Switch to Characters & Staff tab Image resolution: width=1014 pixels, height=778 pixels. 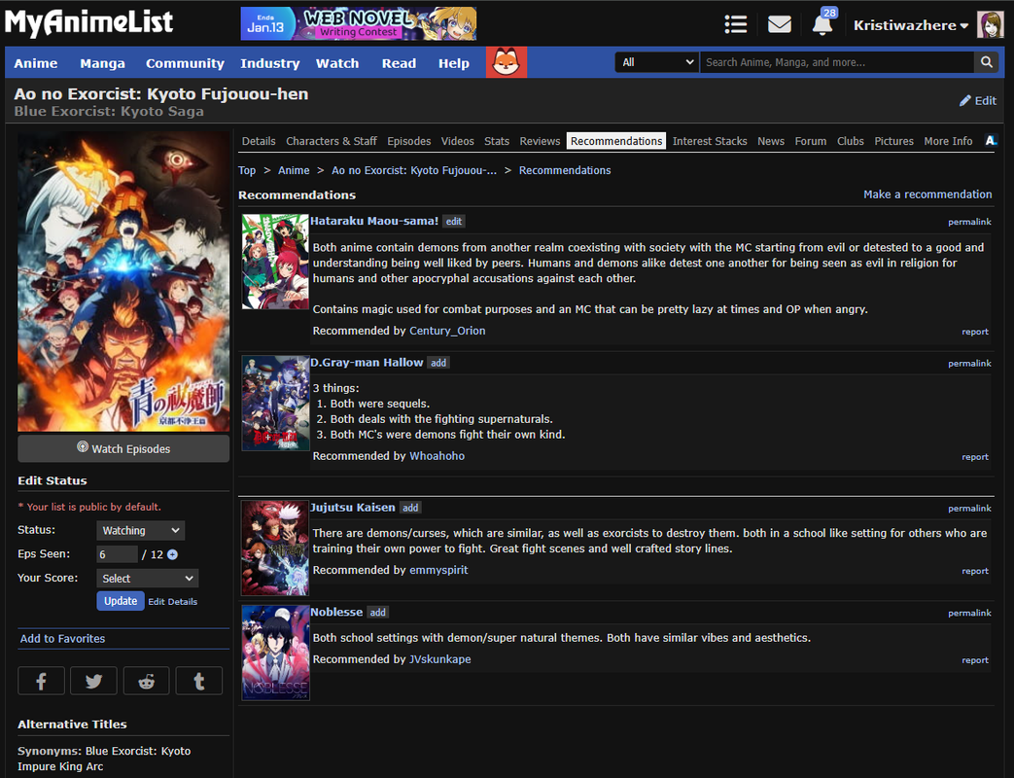pos(332,141)
